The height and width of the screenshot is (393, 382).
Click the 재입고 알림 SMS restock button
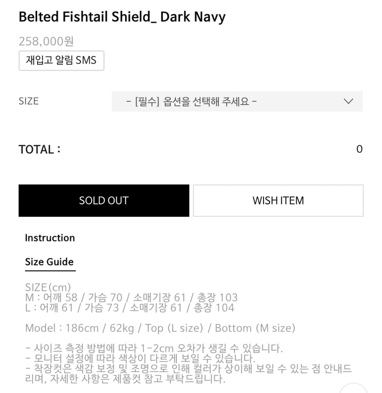[x=61, y=61]
